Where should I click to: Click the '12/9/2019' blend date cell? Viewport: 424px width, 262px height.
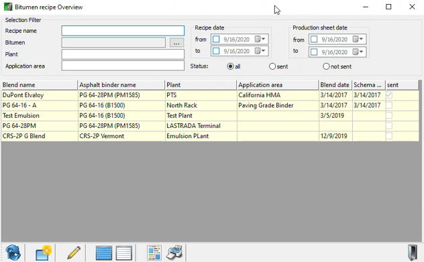pos(335,136)
